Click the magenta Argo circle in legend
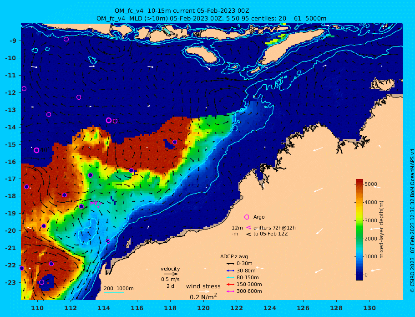 [247, 217]
